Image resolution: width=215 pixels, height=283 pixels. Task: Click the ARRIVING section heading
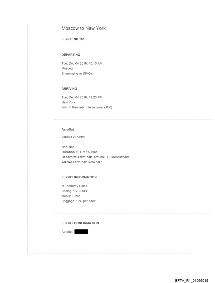coord(69,89)
